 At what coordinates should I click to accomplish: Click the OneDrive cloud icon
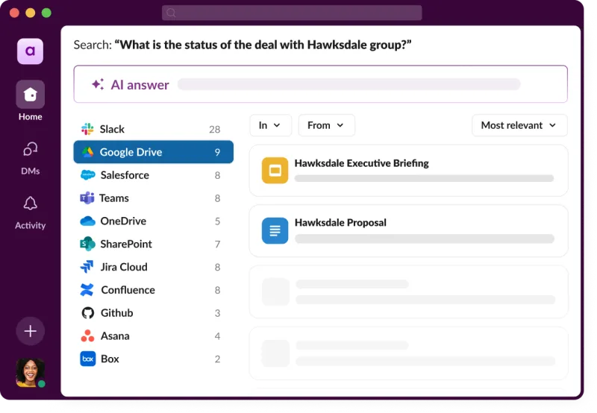(87, 221)
